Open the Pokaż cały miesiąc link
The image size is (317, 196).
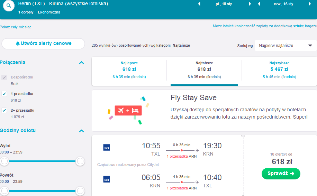16,27
